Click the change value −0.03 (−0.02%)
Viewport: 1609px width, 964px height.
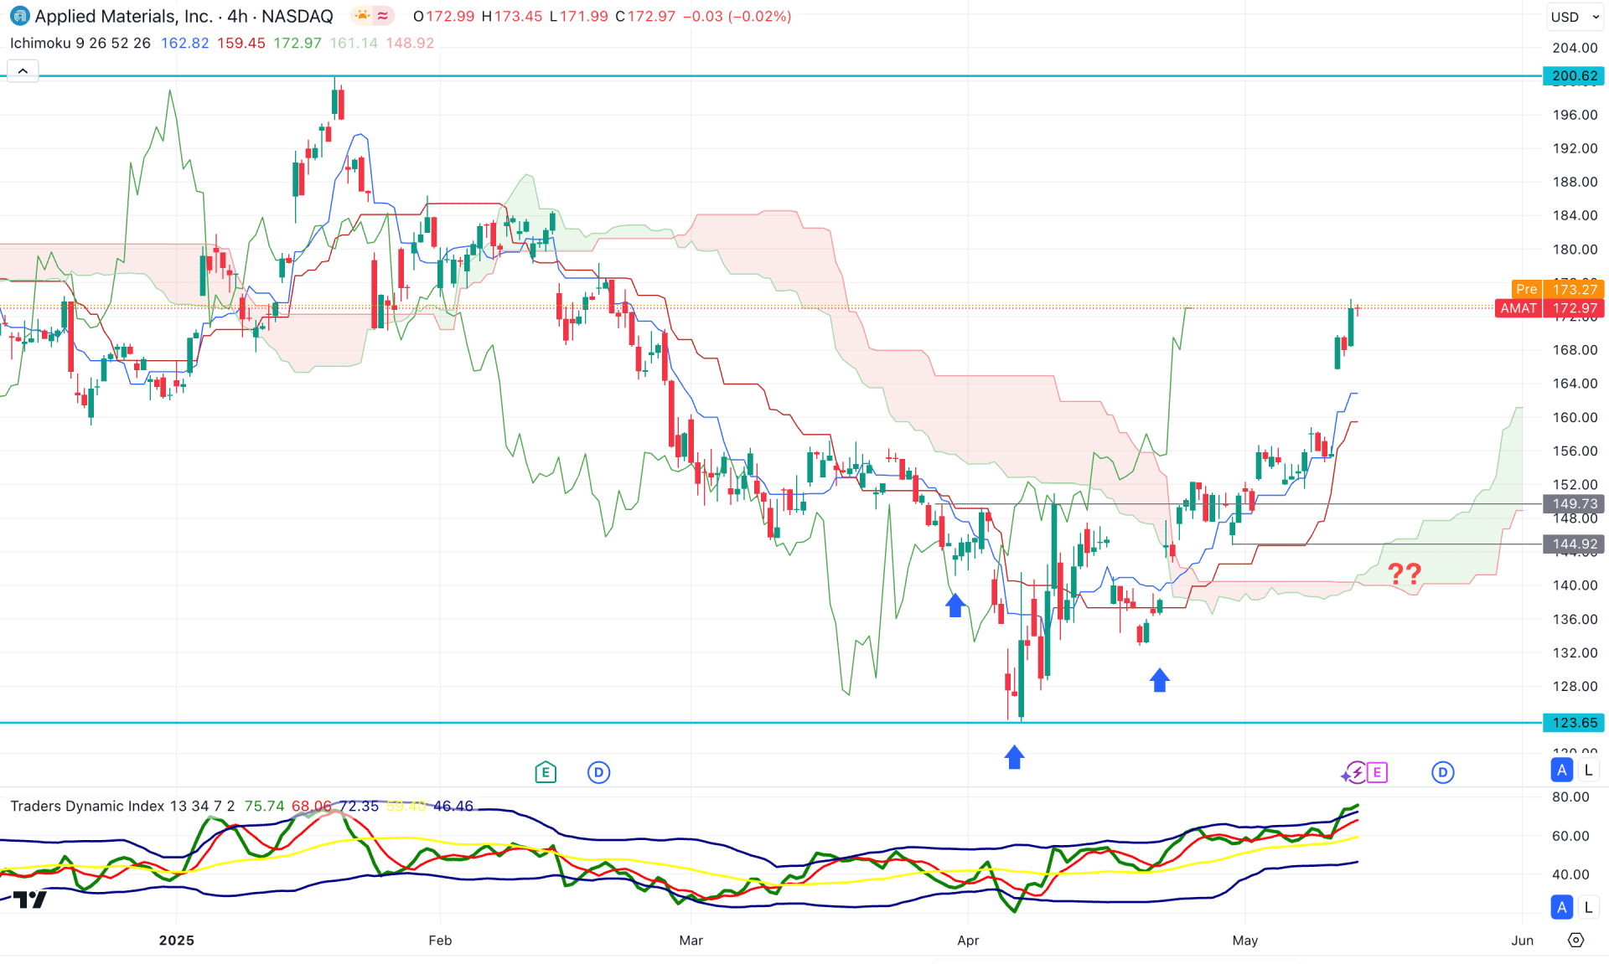(x=737, y=16)
